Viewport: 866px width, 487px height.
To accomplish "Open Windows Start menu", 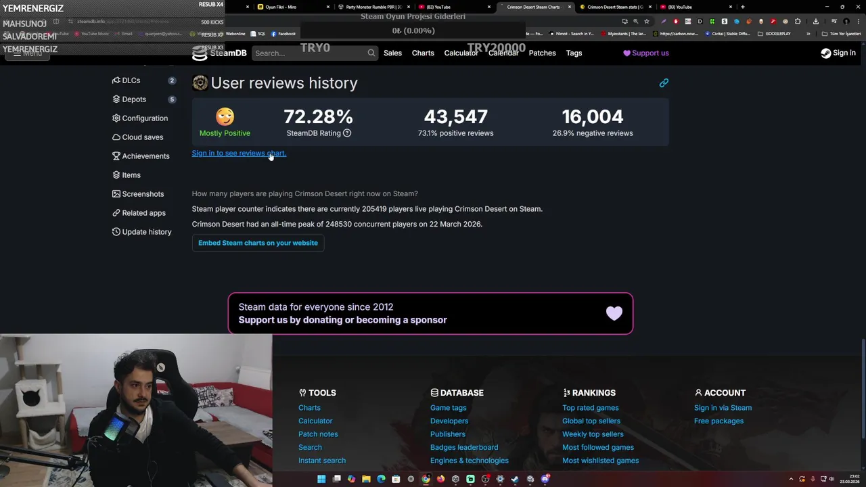I will tap(321, 479).
